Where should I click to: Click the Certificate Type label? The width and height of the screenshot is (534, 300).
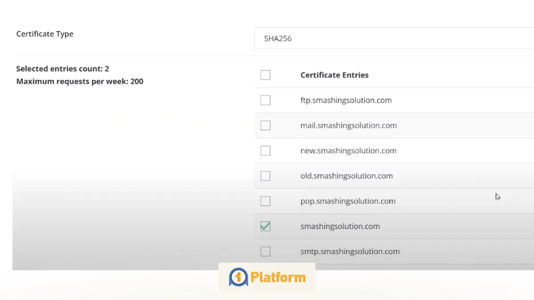(x=44, y=33)
